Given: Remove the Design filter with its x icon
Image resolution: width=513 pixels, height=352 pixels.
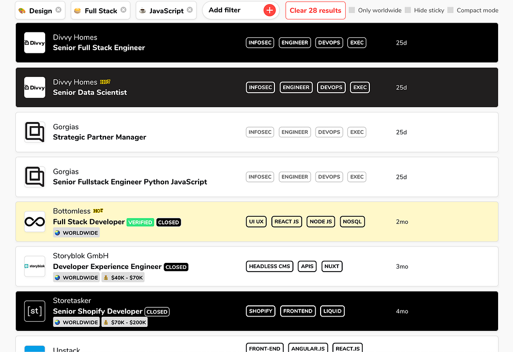Looking at the screenshot, I should 58,10.
